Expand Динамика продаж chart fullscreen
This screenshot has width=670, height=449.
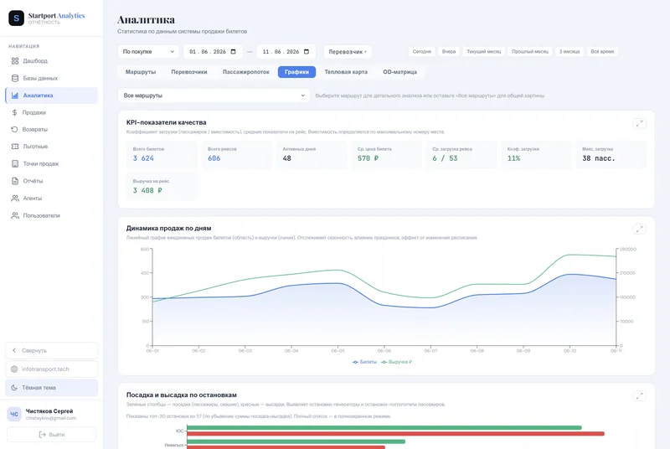[x=639, y=230]
